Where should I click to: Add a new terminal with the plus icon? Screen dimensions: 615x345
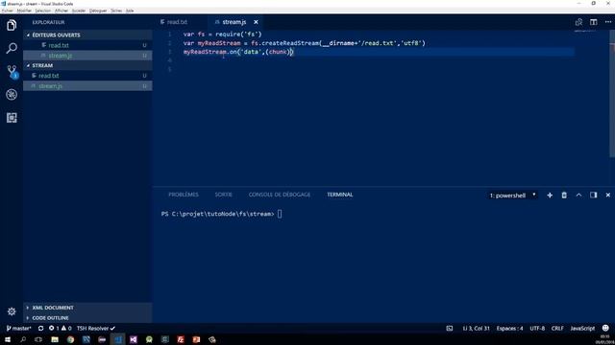coord(550,195)
